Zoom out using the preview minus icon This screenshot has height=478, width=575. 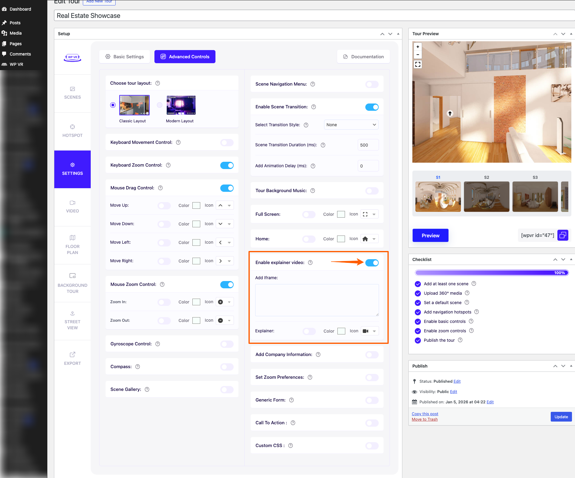pos(418,55)
